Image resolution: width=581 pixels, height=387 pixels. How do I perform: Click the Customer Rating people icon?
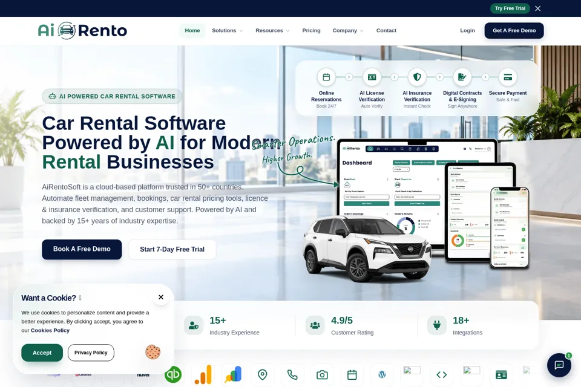pyautogui.click(x=315, y=325)
